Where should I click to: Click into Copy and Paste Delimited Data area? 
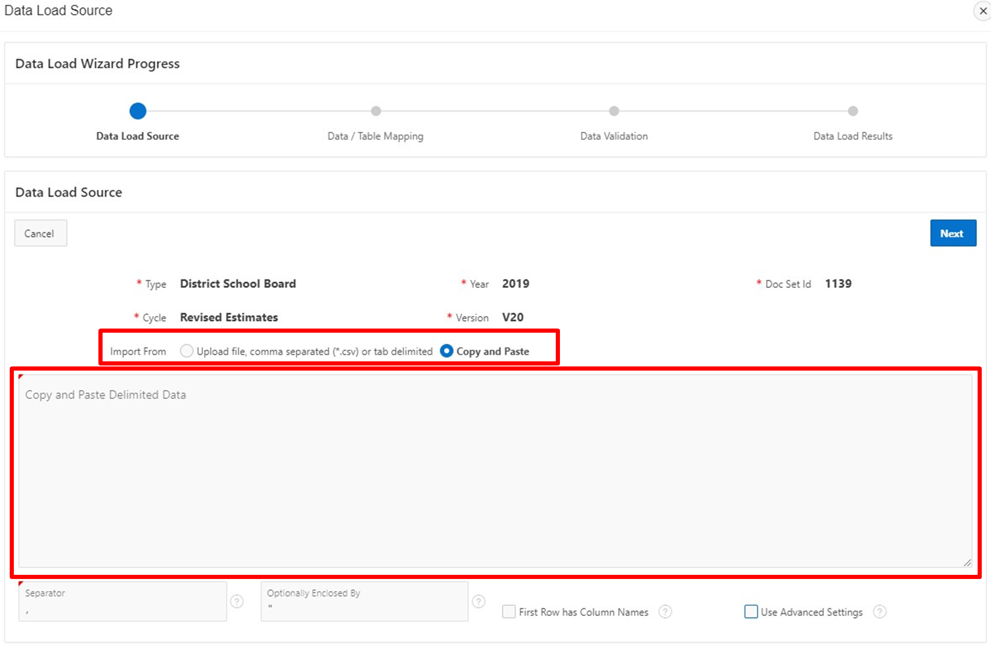point(494,471)
